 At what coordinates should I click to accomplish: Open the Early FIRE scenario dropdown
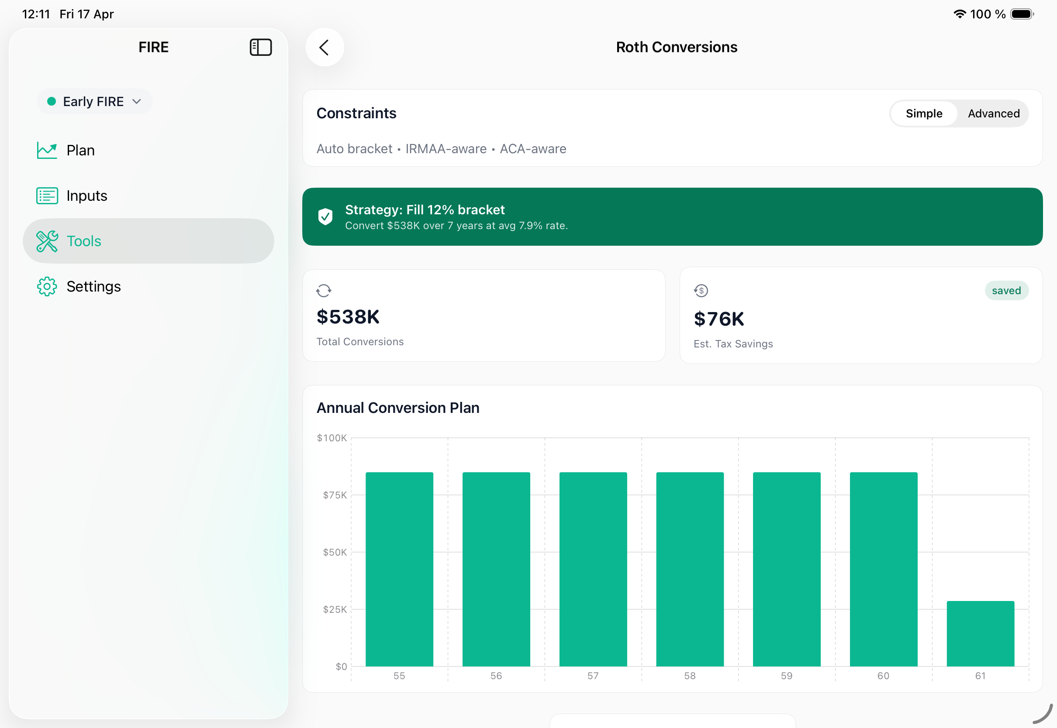pyautogui.click(x=94, y=101)
